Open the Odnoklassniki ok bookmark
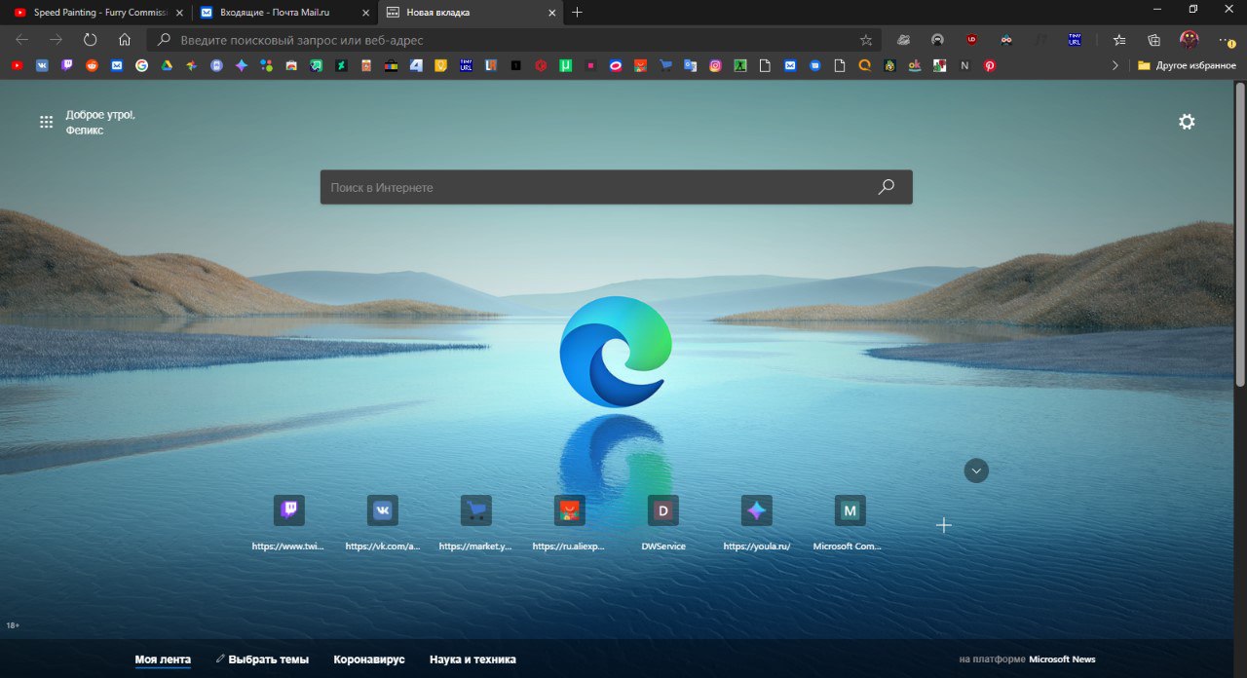The width and height of the screenshot is (1247, 678). tap(915, 66)
